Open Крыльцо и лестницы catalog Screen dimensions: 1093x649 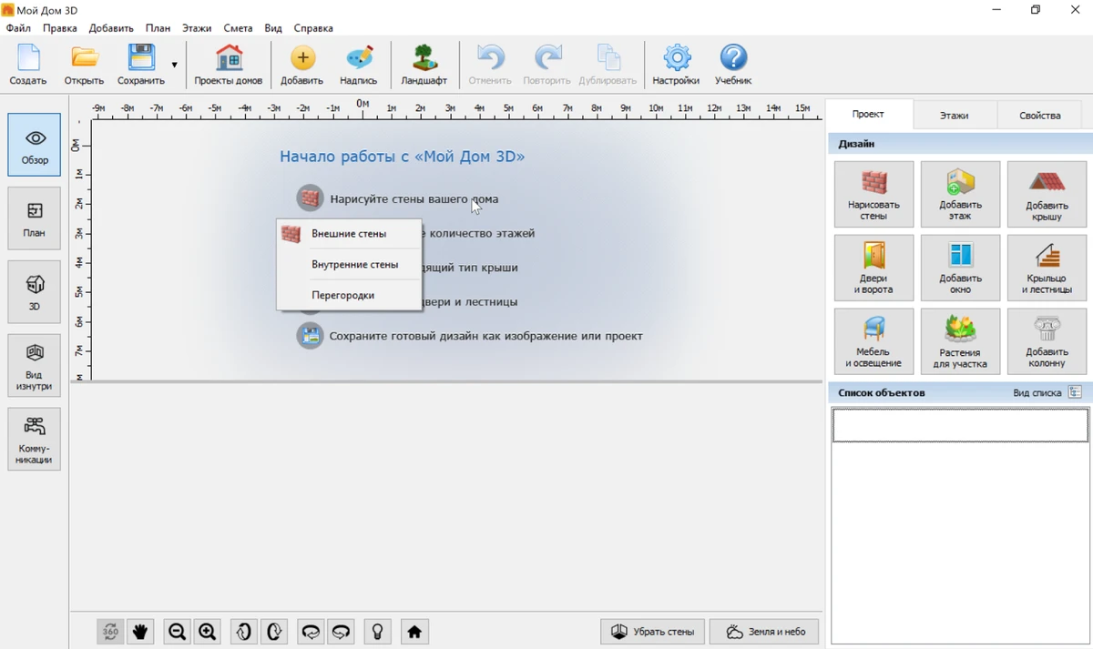(x=1047, y=268)
